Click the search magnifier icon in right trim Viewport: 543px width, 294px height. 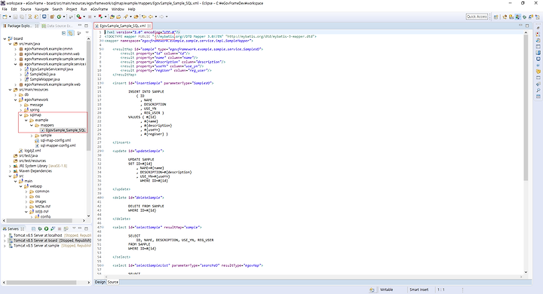pos(538,90)
